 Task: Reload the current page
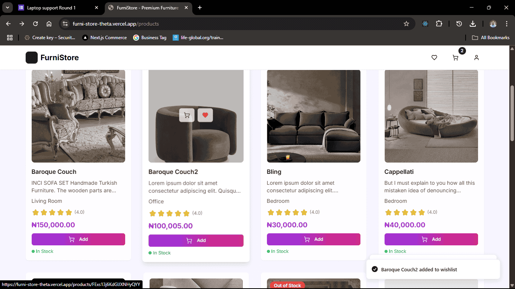click(35, 24)
